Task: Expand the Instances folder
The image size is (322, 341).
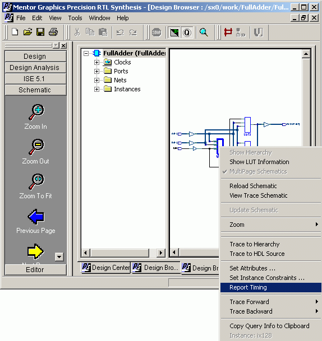Action: (x=96, y=90)
